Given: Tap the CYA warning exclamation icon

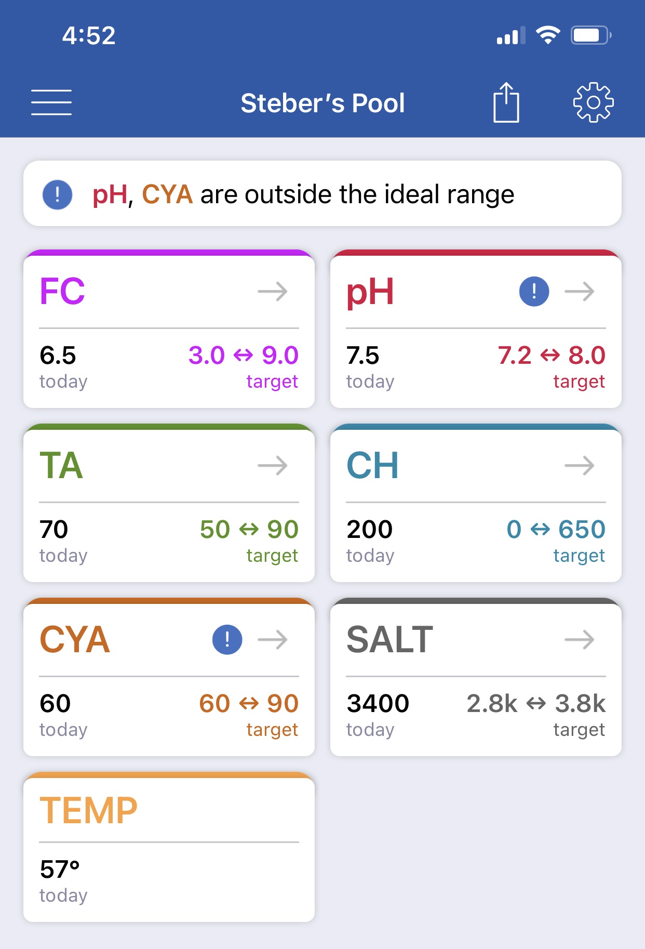Looking at the screenshot, I should pyautogui.click(x=227, y=640).
